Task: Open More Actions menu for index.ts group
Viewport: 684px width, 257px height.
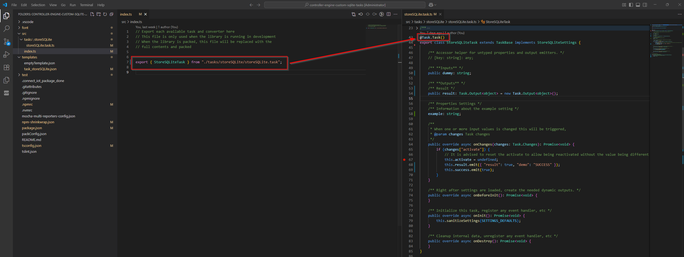Action: pyautogui.click(x=395, y=14)
